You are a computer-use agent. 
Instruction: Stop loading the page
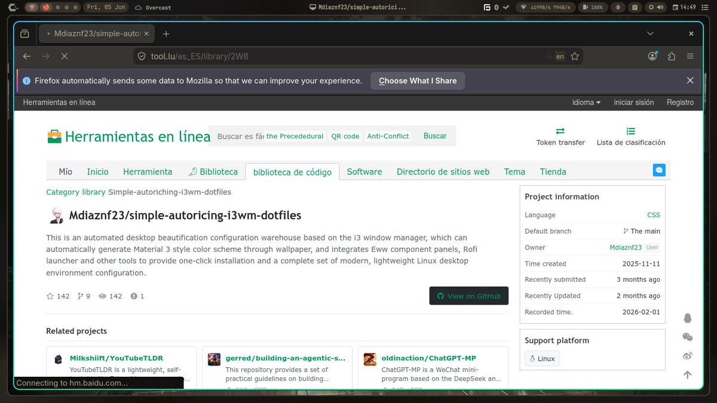click(65, 56)
